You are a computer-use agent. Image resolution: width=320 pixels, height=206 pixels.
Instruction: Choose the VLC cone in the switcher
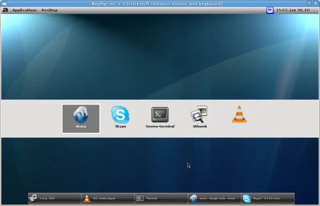pos(239,114)
